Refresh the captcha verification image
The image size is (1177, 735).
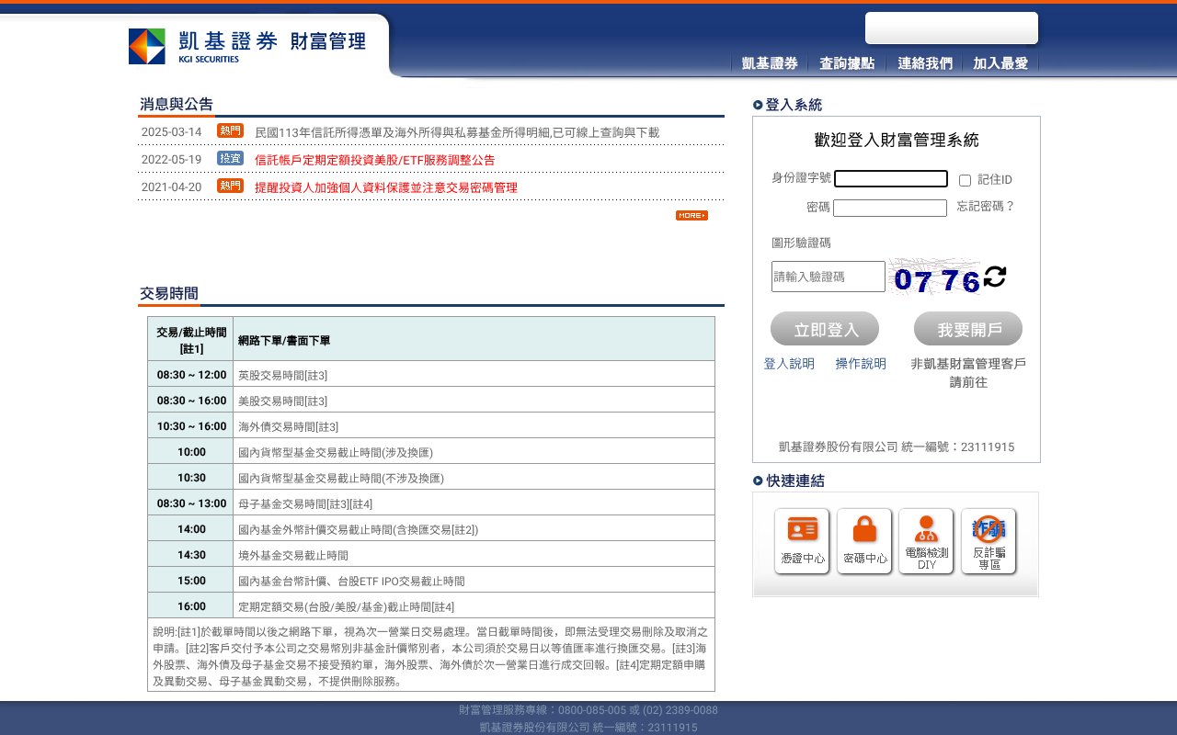(993, 276)
